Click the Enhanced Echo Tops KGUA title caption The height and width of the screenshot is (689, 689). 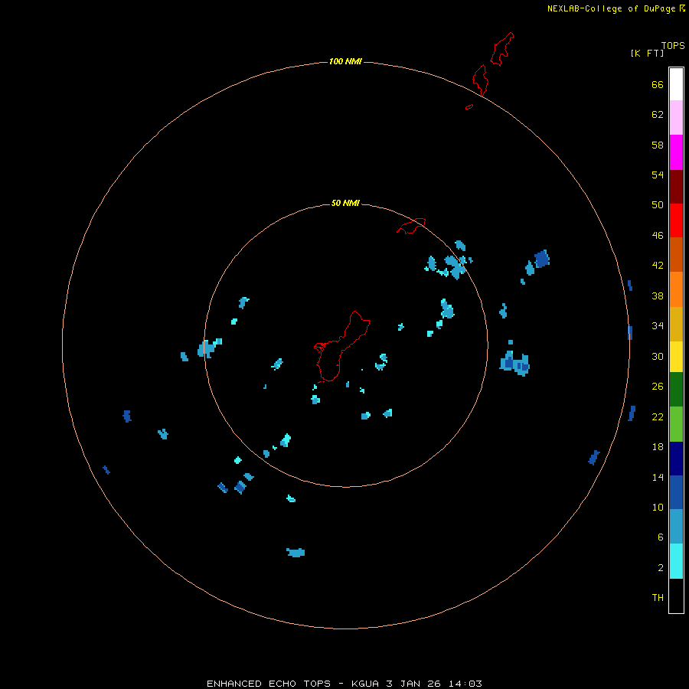(x=344, y=684)
